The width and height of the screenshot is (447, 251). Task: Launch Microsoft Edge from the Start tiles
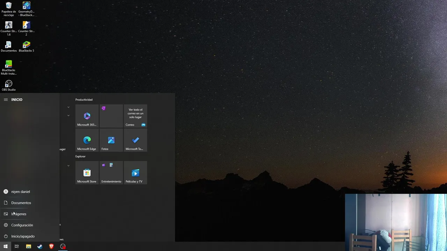click(x=87, y=140)
